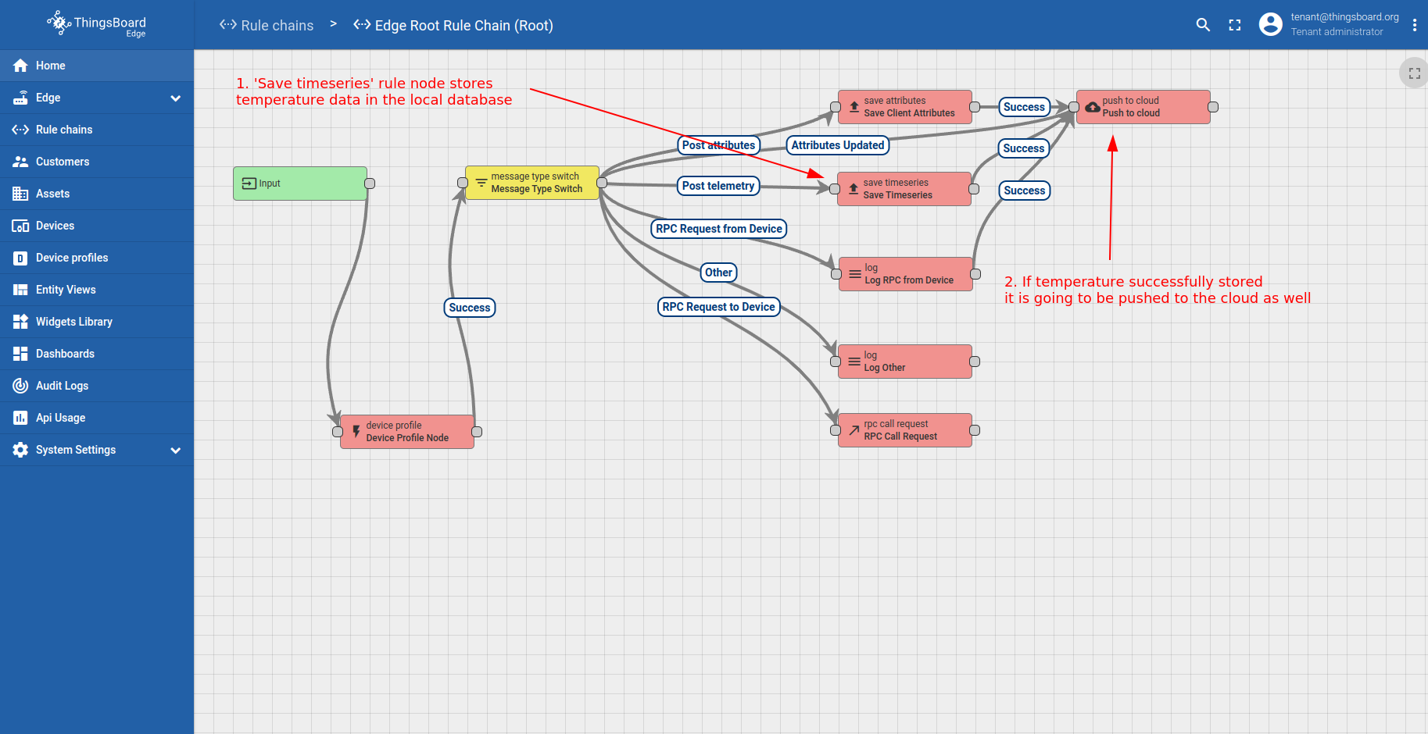Select Success label after Save Client Attributes
Screen dimensions: 1428x734
pyautogui.click(x=1025, y=107)
